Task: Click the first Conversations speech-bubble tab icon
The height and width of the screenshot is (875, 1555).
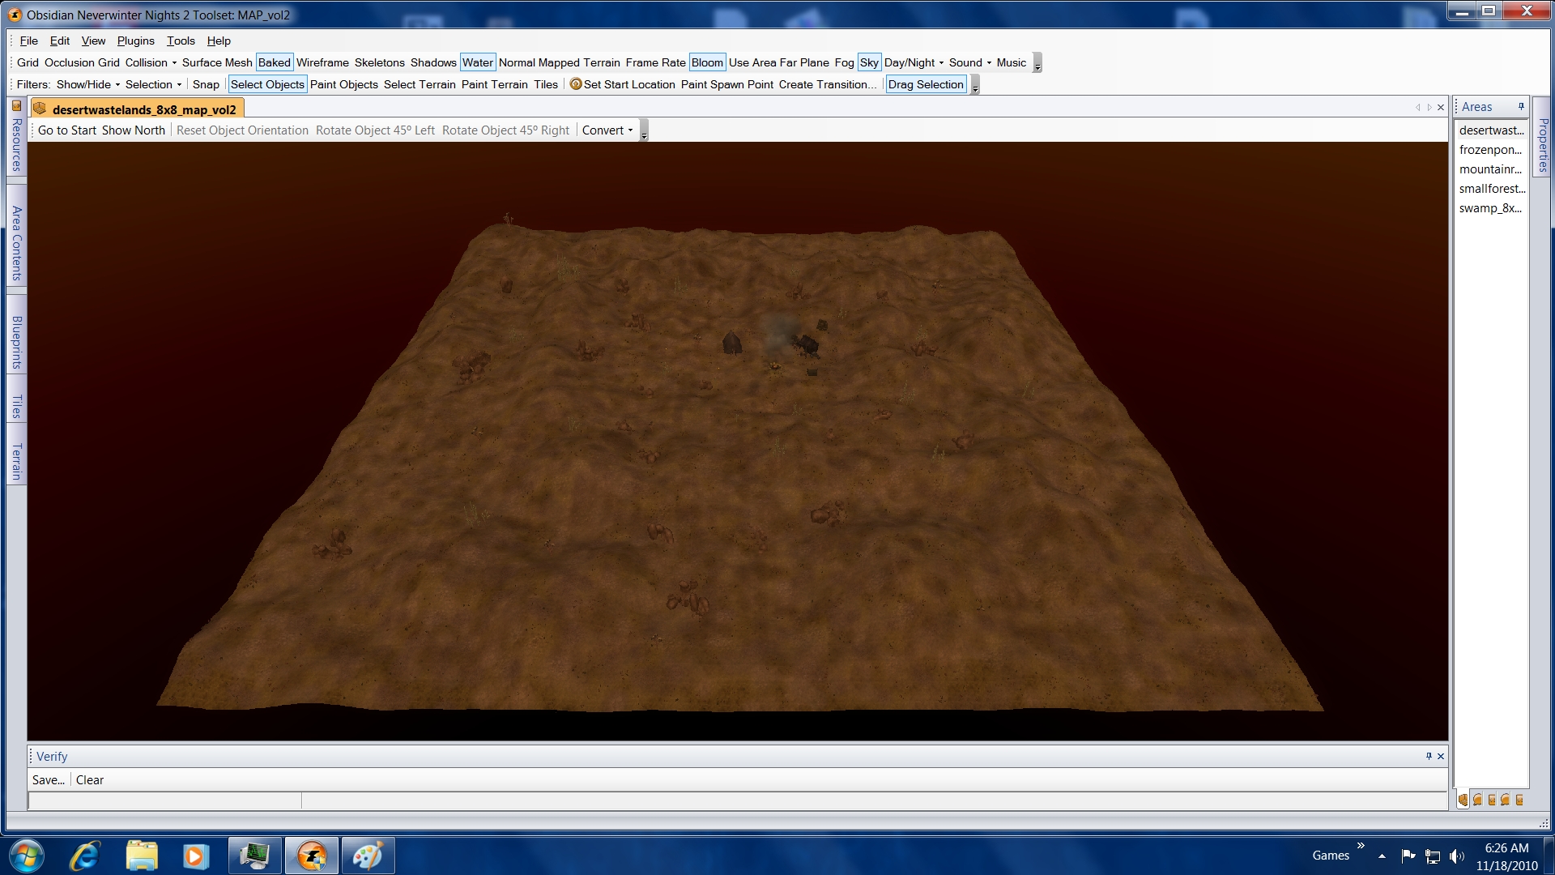Action: click(x=1478, y=800)
